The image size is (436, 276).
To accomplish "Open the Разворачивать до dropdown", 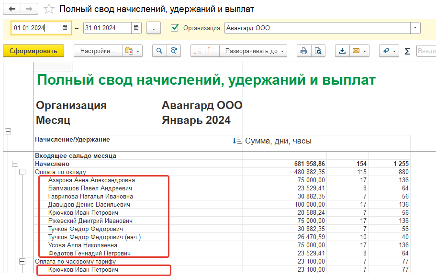I will click(253, 51).
